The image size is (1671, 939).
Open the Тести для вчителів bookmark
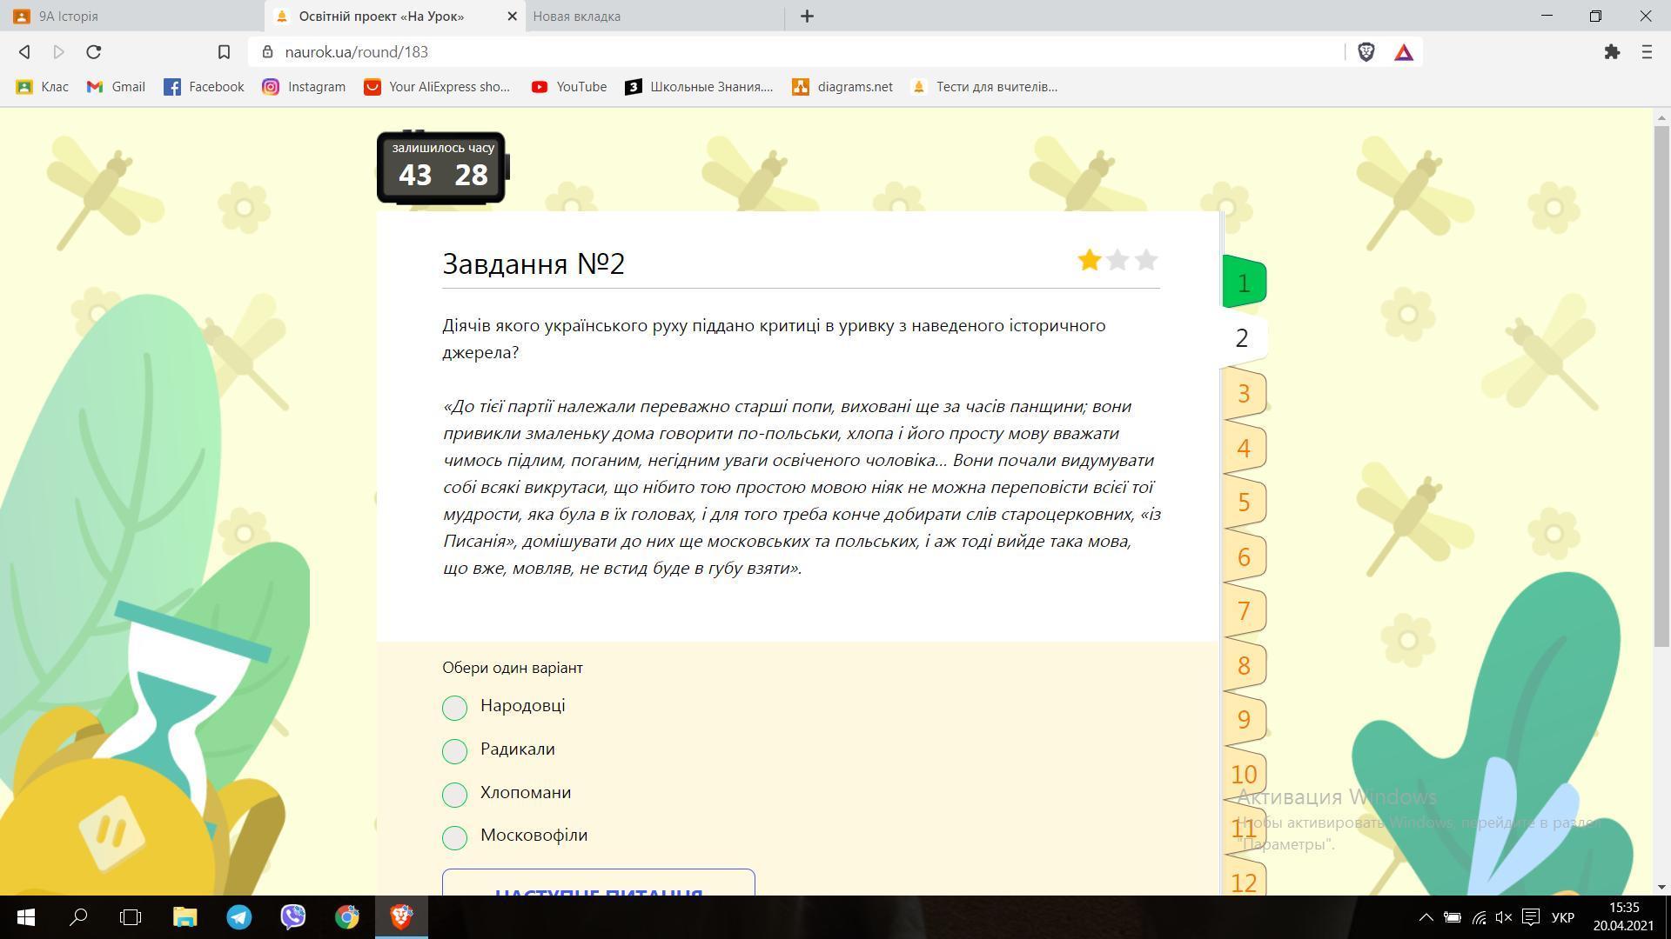pos(984,87)
